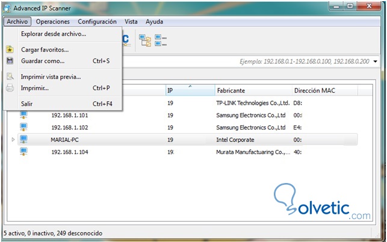The width and height of the screenshot is (387, 242).
Task: Click the computer icon beside 192.168.1.104
Action: [23, 152]
